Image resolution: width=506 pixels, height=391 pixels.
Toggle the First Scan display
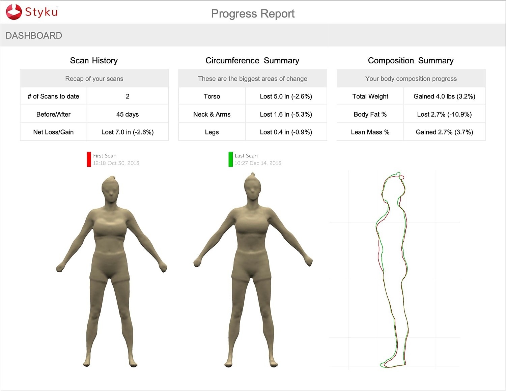(x=105, y=156)
